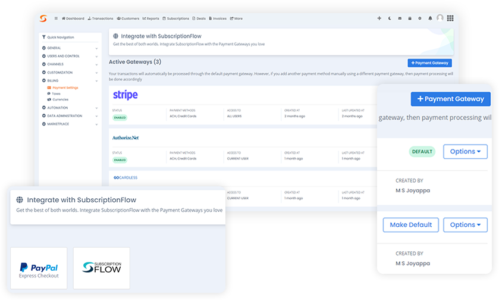Click Authorize.Net's ENABLED status badge

click(x=120, y=160)
